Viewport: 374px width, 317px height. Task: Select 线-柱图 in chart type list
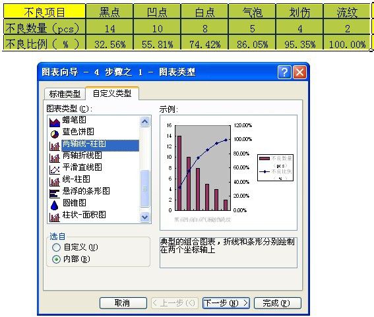pos(76,179)
